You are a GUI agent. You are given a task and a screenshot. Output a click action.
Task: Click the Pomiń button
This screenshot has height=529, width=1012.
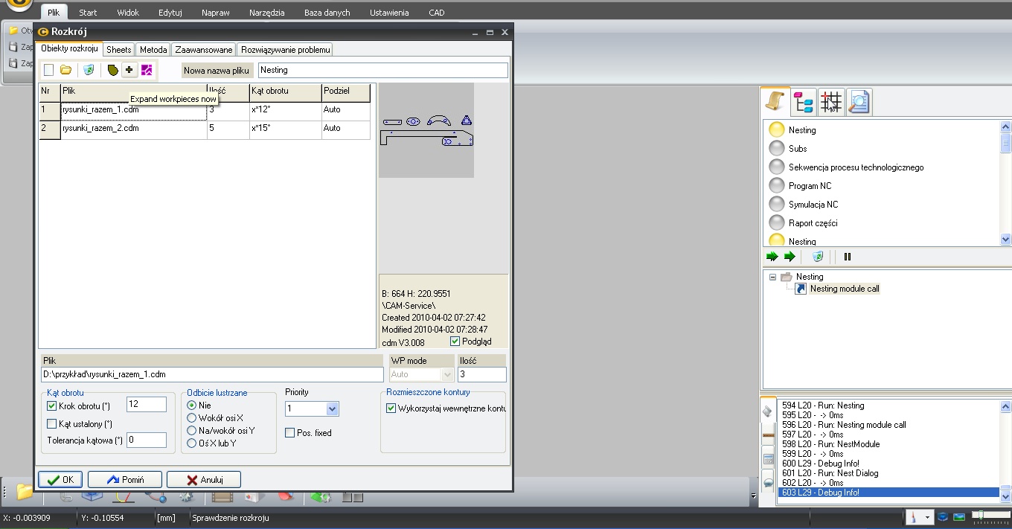click(125, 480)
